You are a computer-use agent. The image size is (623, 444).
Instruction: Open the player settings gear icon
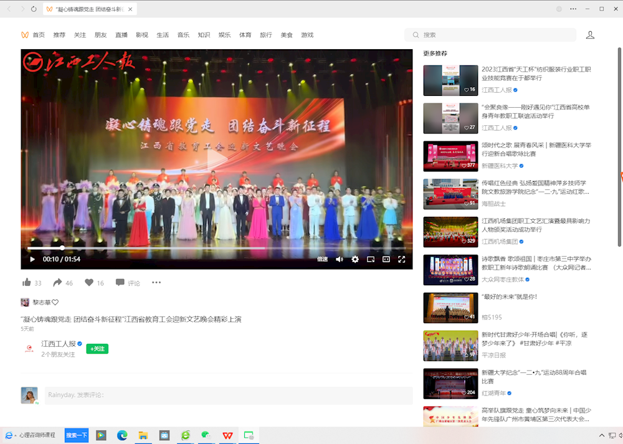click(x=355, y=259)
